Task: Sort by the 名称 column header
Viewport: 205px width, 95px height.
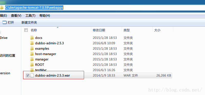Action: [34, 30]
